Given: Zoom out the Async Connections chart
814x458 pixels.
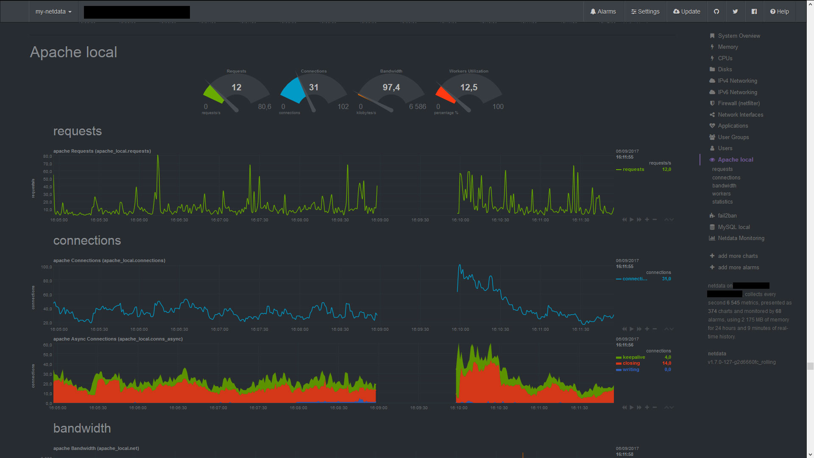Looking at the screenshot, I should (x=655, y=408).
